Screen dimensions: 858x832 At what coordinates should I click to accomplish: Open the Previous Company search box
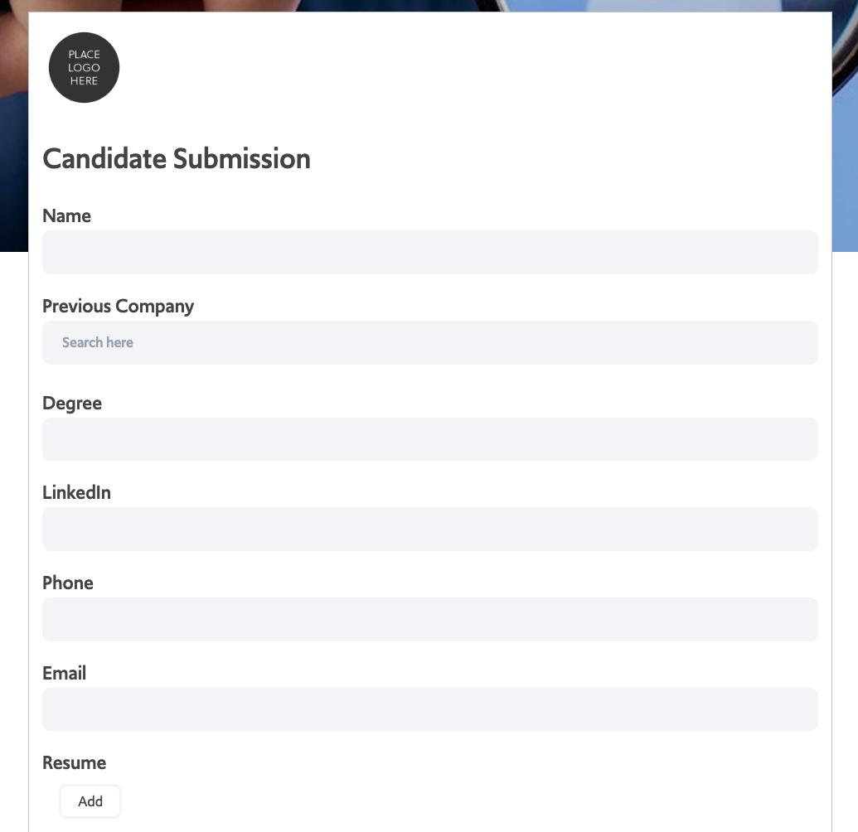click(430, 342)
